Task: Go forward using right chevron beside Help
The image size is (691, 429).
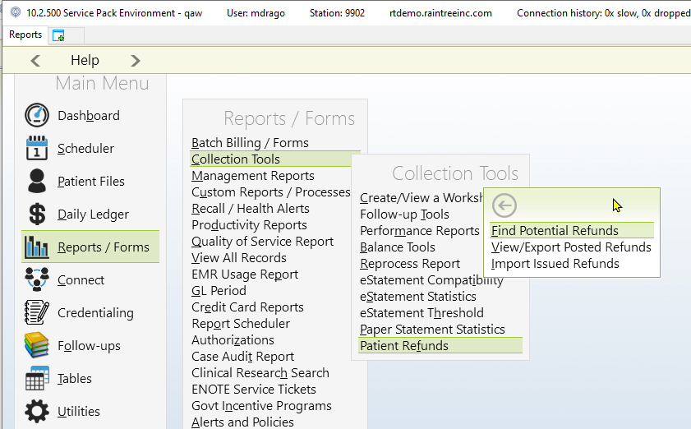Action: pos(136,60)
